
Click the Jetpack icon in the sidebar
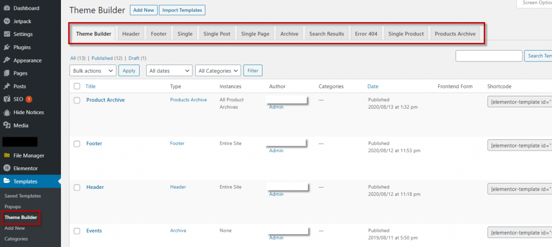pos(6,21)
